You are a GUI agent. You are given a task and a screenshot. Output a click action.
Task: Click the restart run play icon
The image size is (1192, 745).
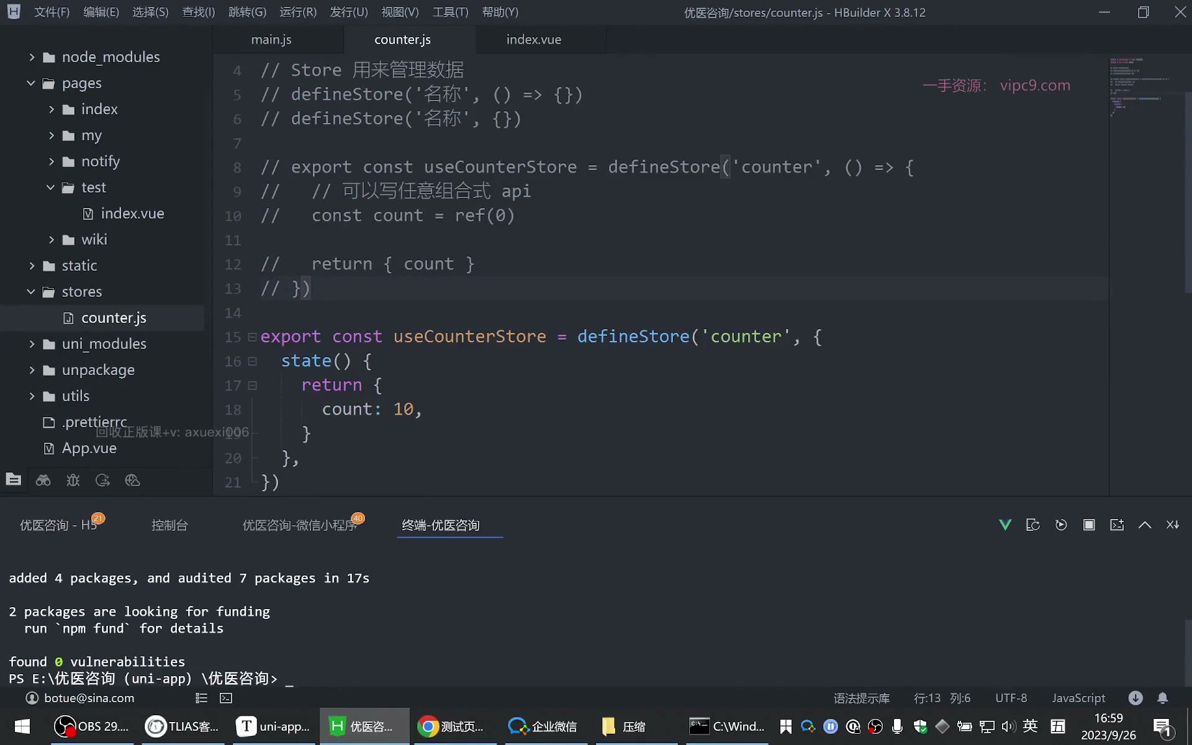(1061, 525)
